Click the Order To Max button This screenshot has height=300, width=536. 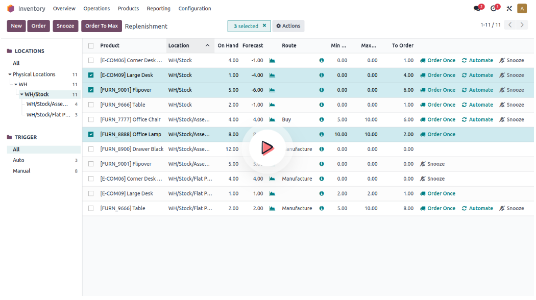(x=102, y=26)
